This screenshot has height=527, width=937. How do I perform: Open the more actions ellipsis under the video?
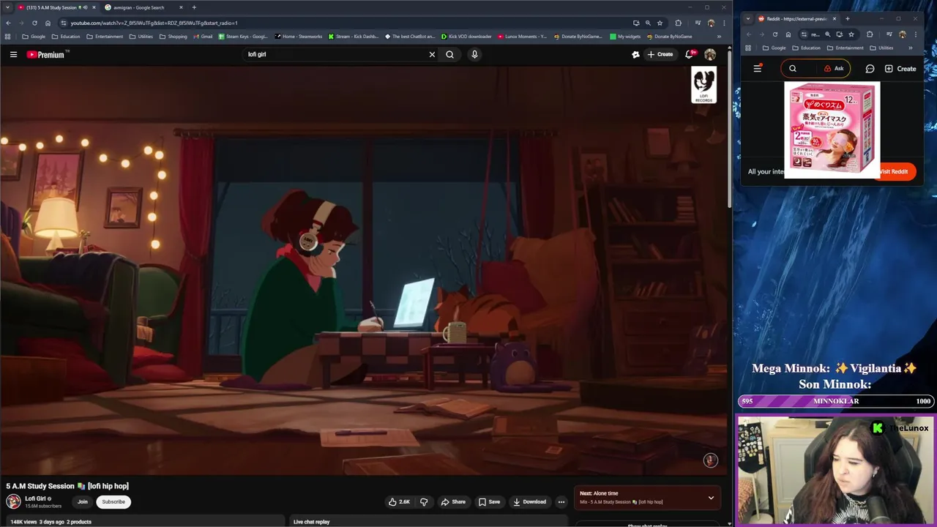561,501
